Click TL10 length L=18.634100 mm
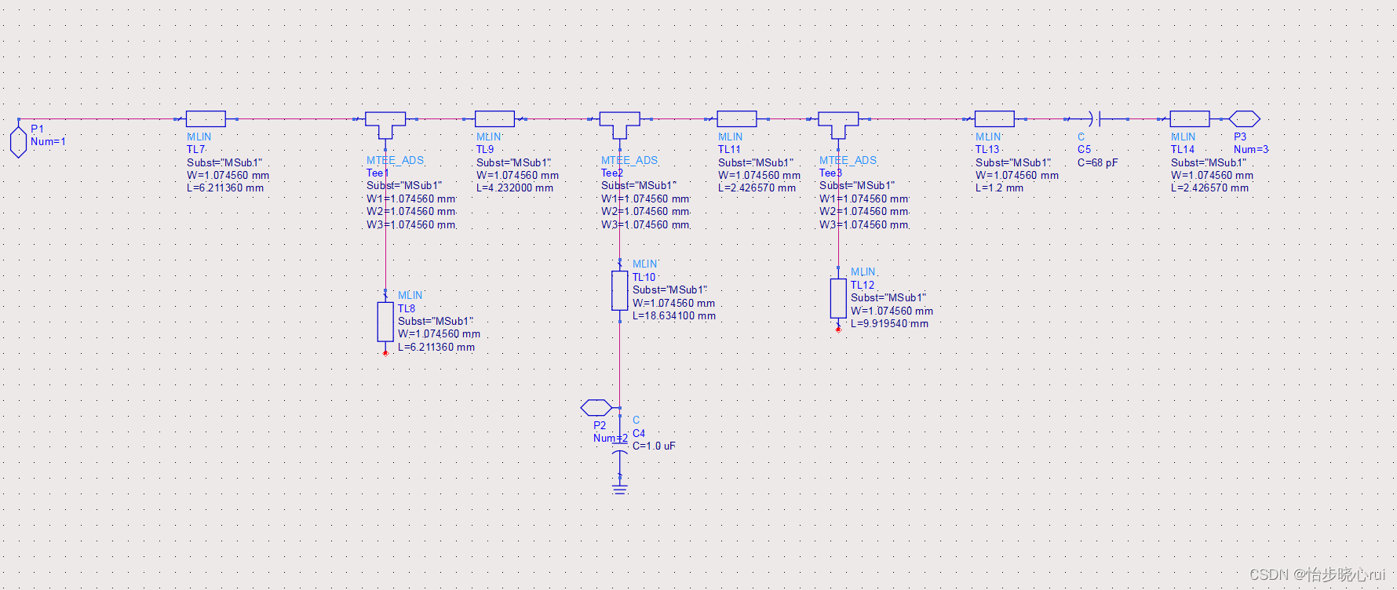Screen dimensions: 1397x590 click(x=674, y=315)
